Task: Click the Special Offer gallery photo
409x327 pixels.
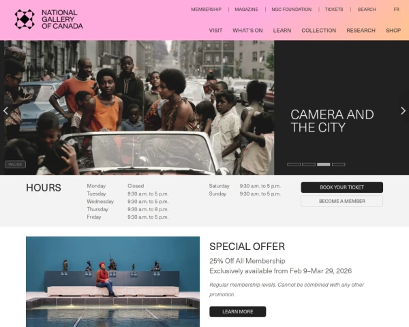Action: [112, 281]
